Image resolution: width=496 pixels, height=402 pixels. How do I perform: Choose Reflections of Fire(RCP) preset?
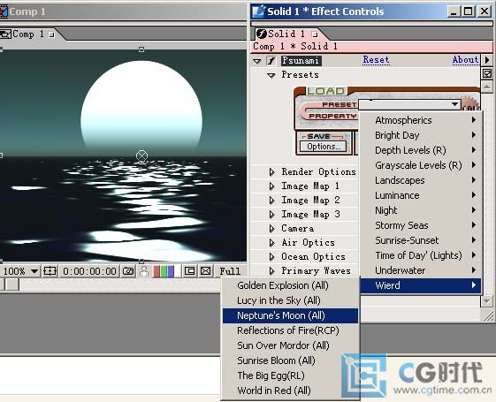[290, 330]
